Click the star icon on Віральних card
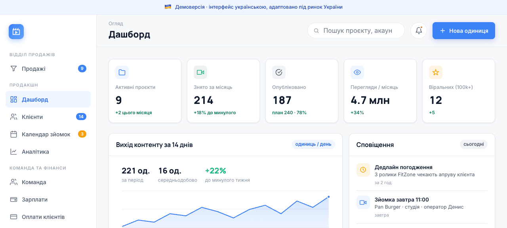This screenshot has height=228, width=507. point(436,72)
